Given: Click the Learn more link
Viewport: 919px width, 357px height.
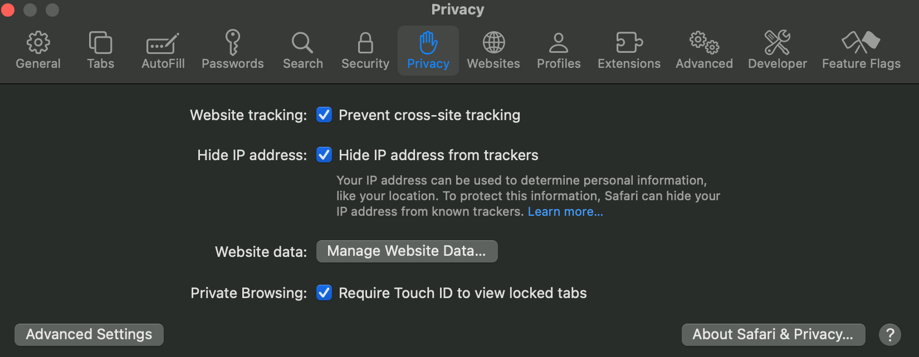Looking at the screenshot, I should 564,211.
